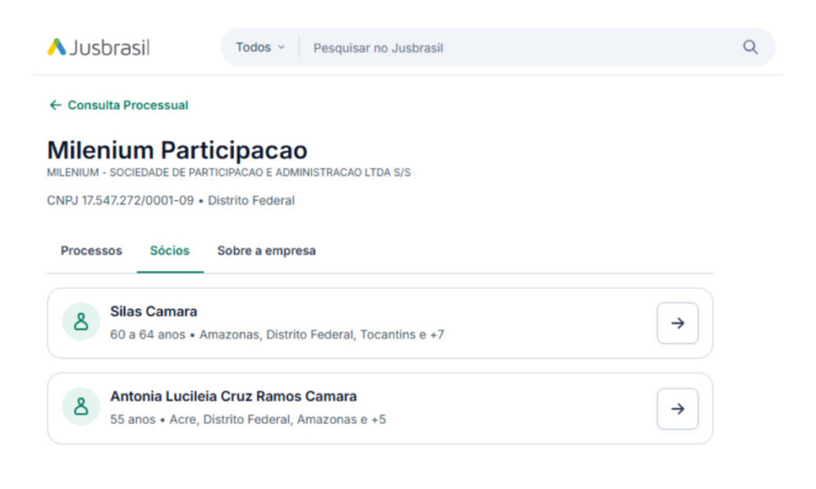Click the back arrow beside Consulta Processual
Screen dimensions: 816x489
(55, 105)
